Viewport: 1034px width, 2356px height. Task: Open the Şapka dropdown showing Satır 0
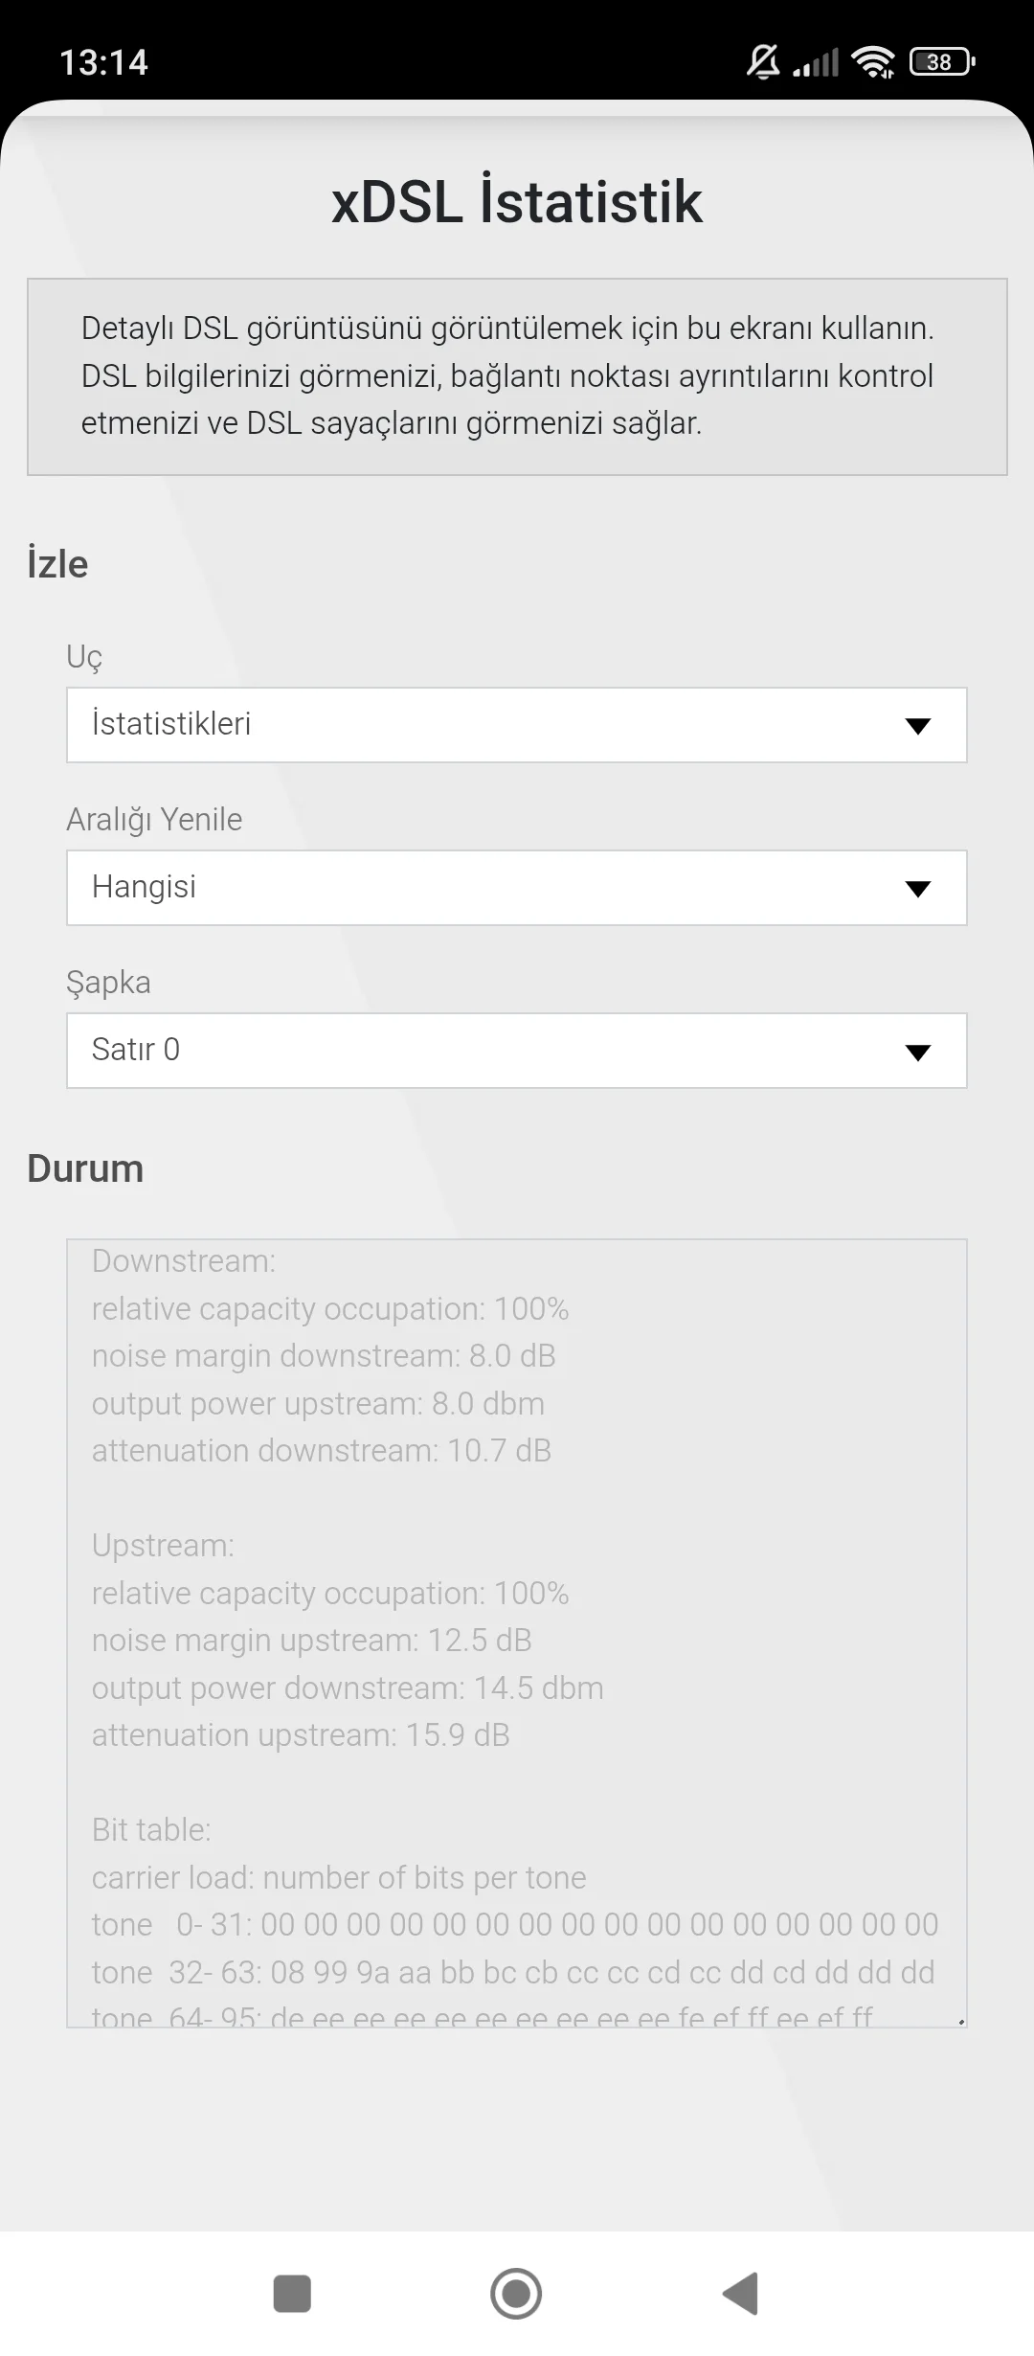pyautogui.click(x=517, y=1051)
